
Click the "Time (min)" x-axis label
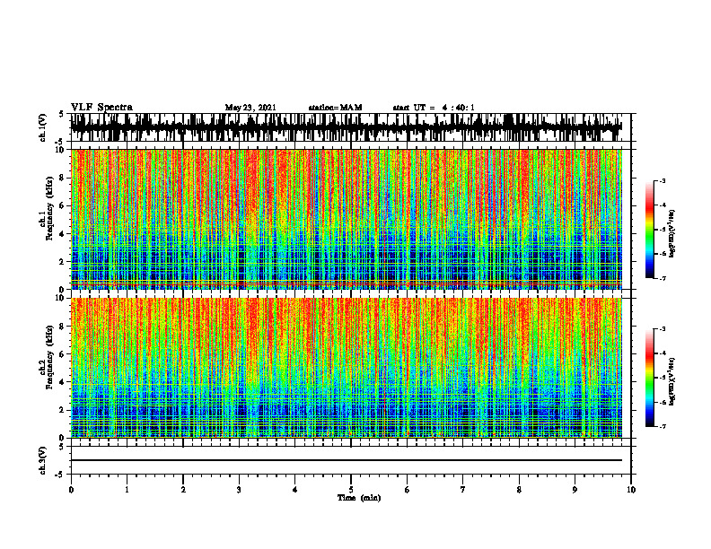pyautogui.click(x=359, y=498)
